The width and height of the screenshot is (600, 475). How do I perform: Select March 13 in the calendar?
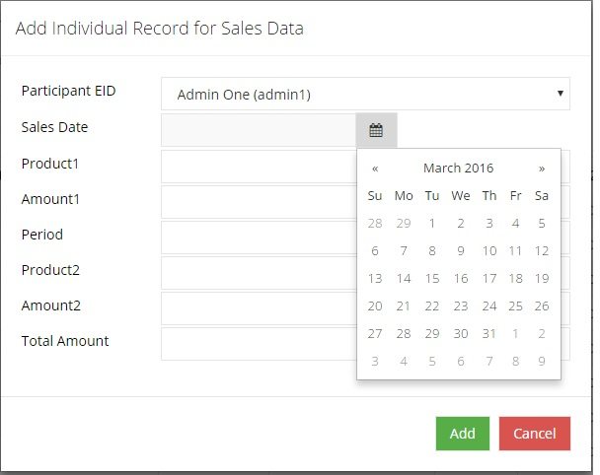[375, 279]
